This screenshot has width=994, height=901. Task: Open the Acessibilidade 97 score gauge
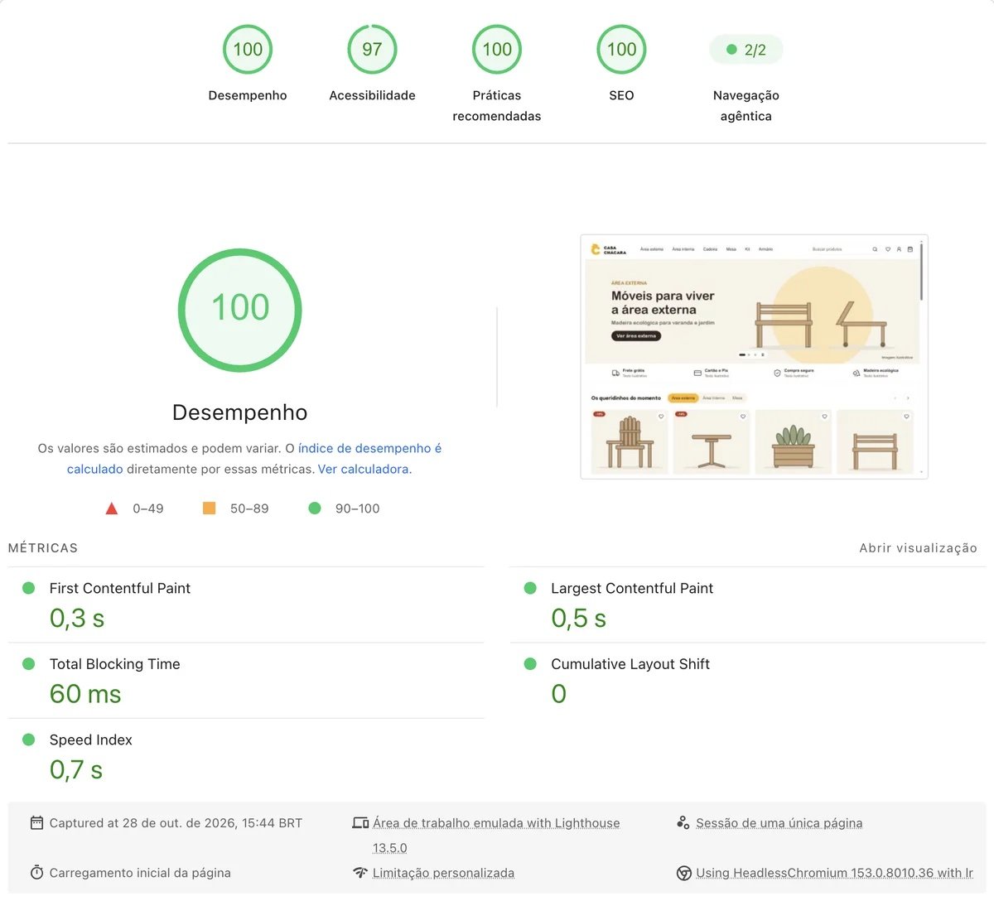click(x=372, y=50)
